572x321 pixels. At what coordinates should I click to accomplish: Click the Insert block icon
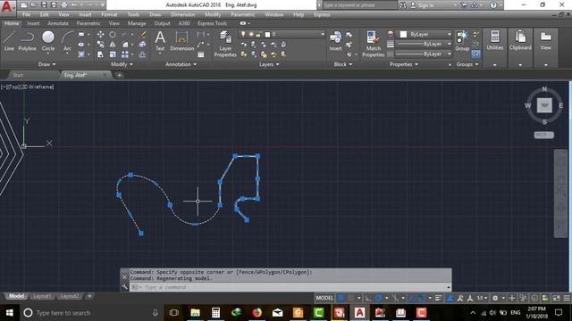(x=335, y=41)
